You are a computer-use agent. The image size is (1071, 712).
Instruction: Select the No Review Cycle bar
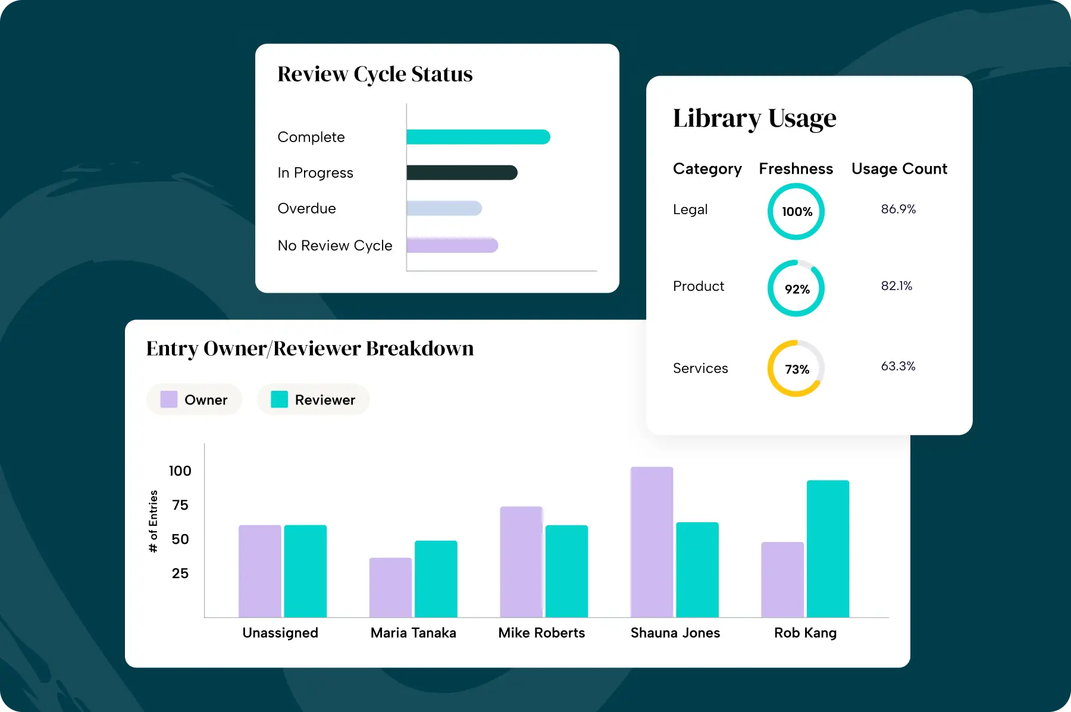pos(452,245)
